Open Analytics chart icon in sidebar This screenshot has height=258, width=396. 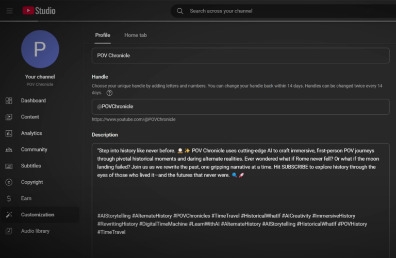point(9,133)
